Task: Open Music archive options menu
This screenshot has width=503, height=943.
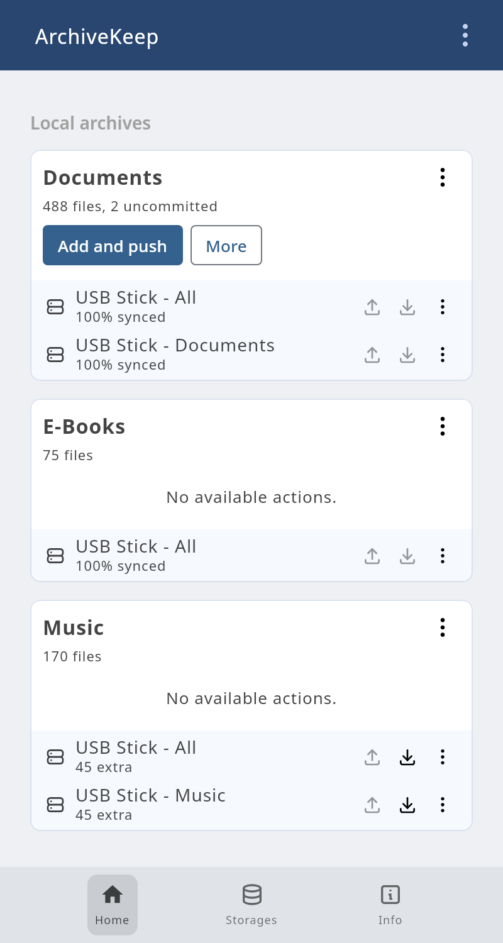Action: [443, 627]
